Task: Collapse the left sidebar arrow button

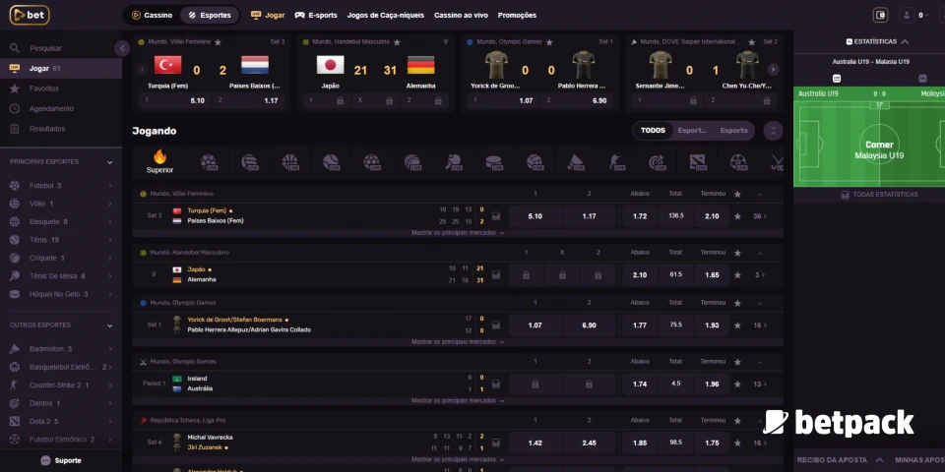Action: pos(122,48)
